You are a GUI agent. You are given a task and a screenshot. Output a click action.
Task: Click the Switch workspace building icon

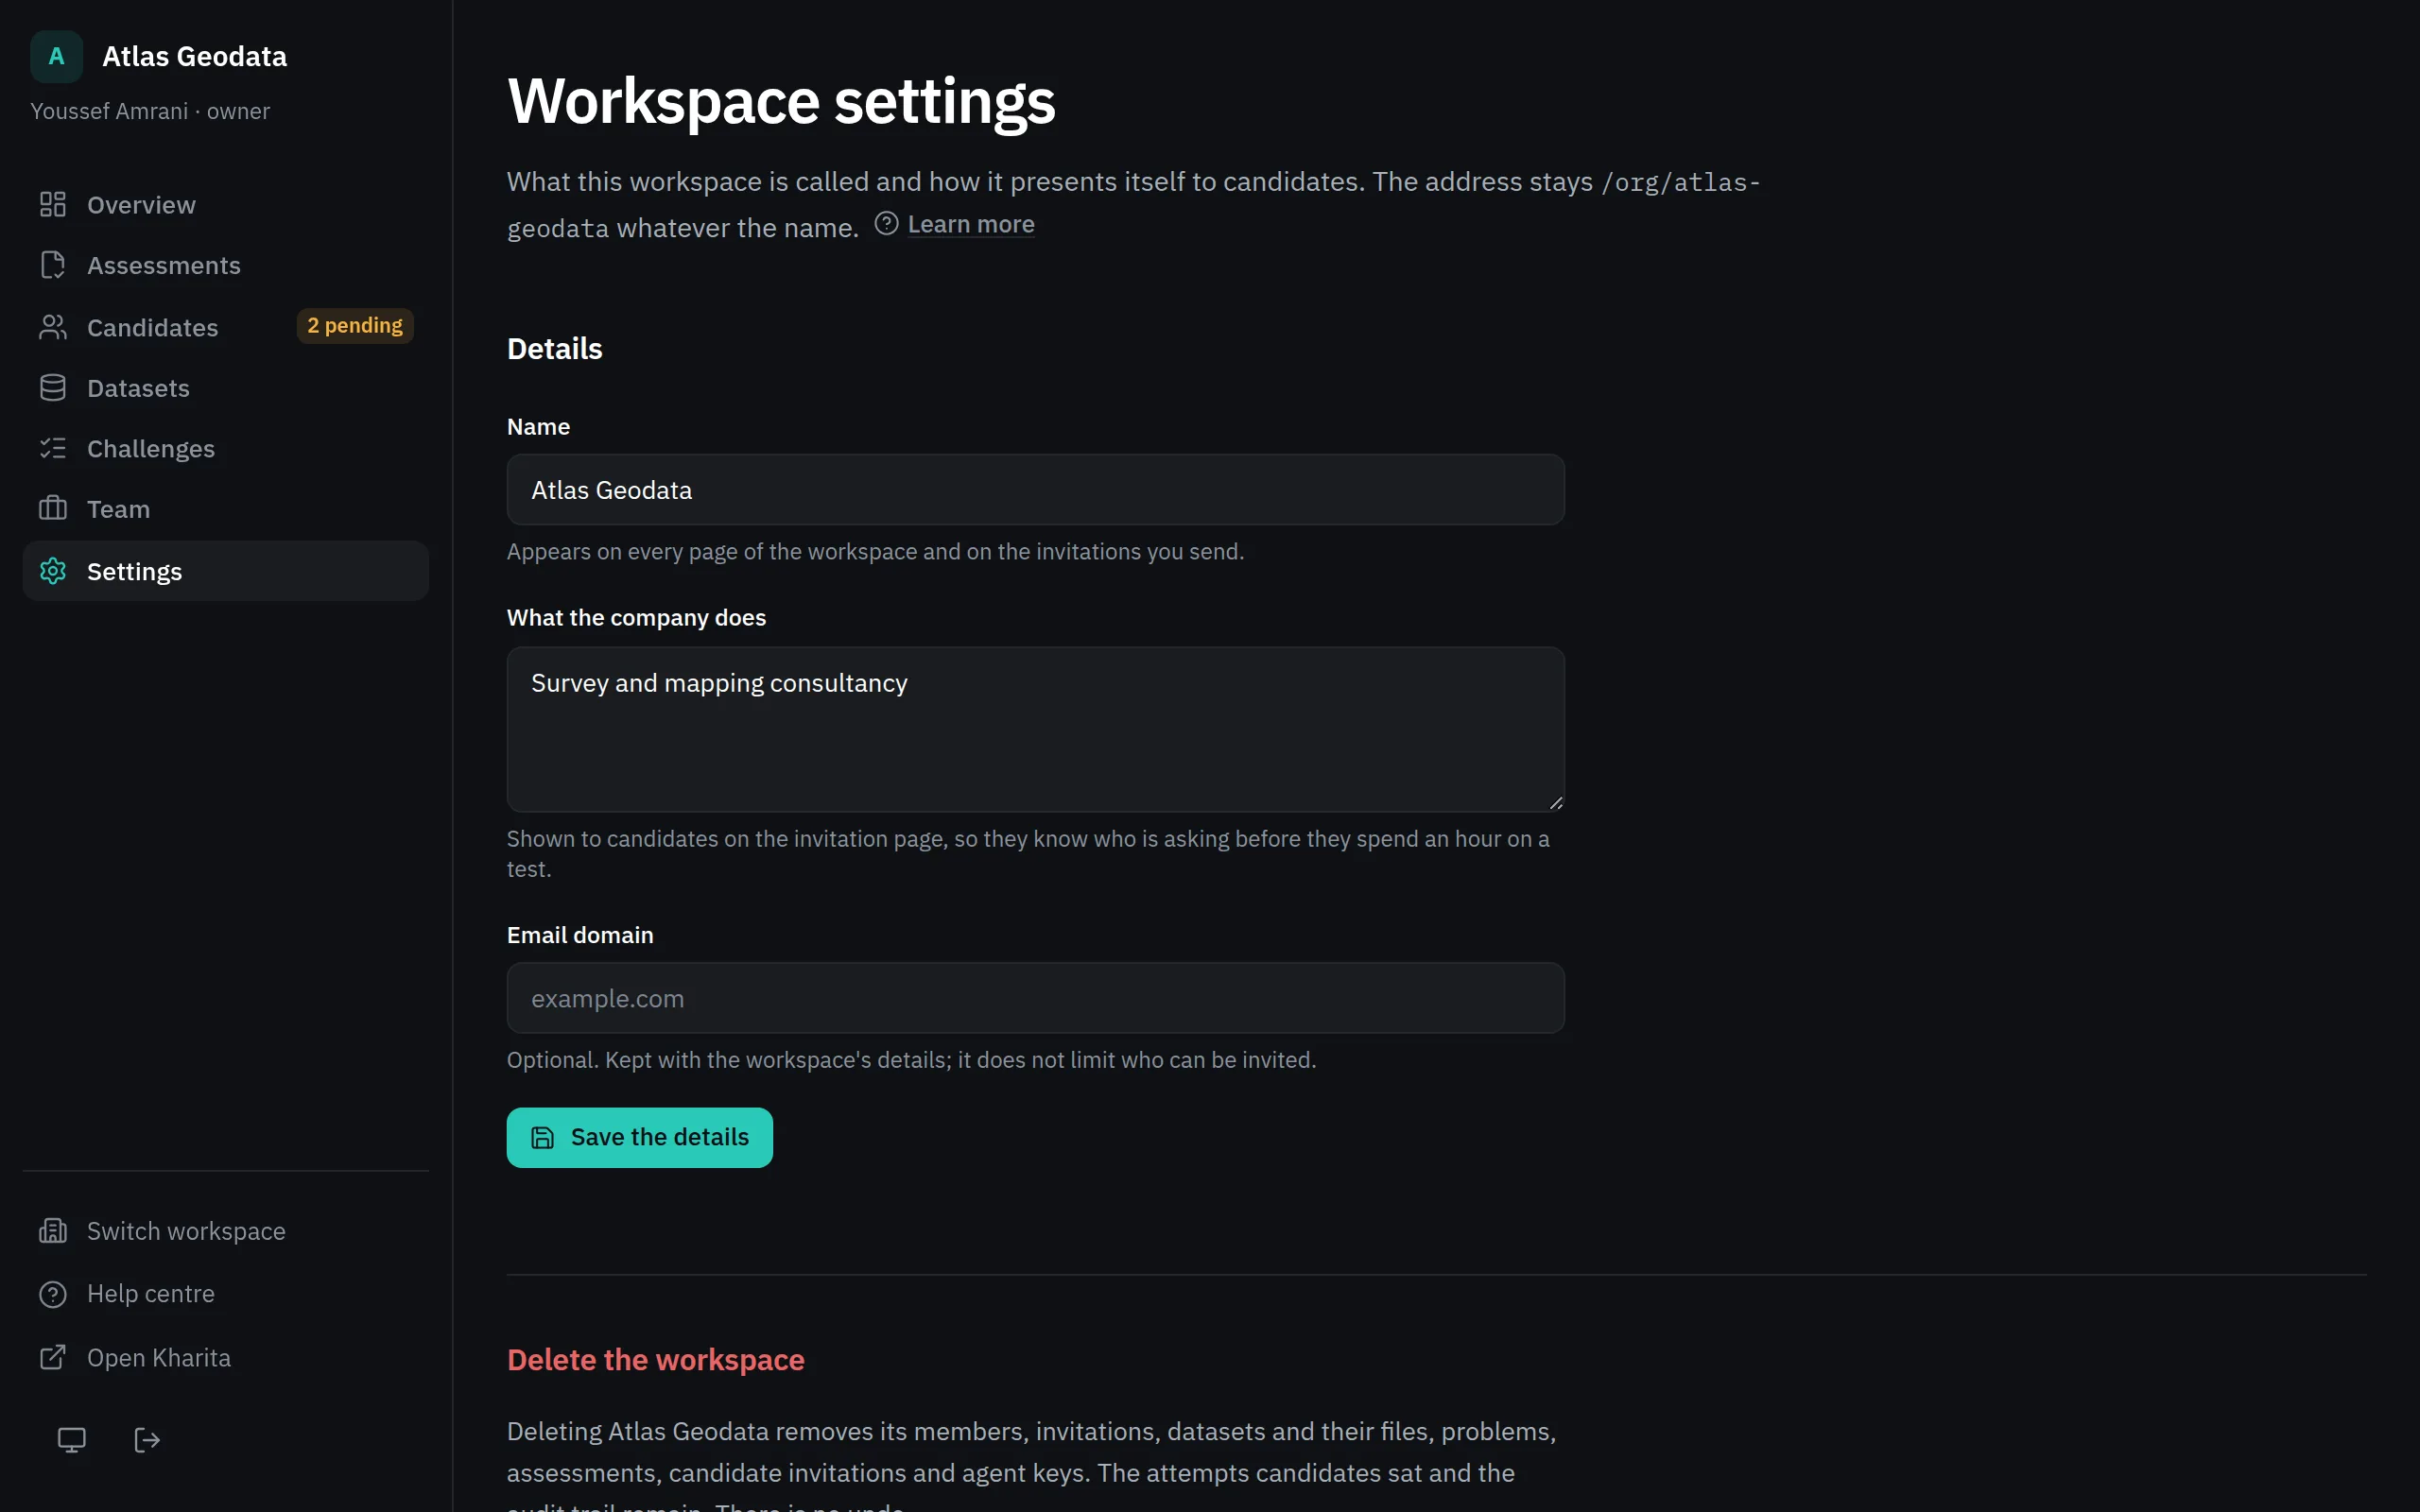[x=53, y=1231]
